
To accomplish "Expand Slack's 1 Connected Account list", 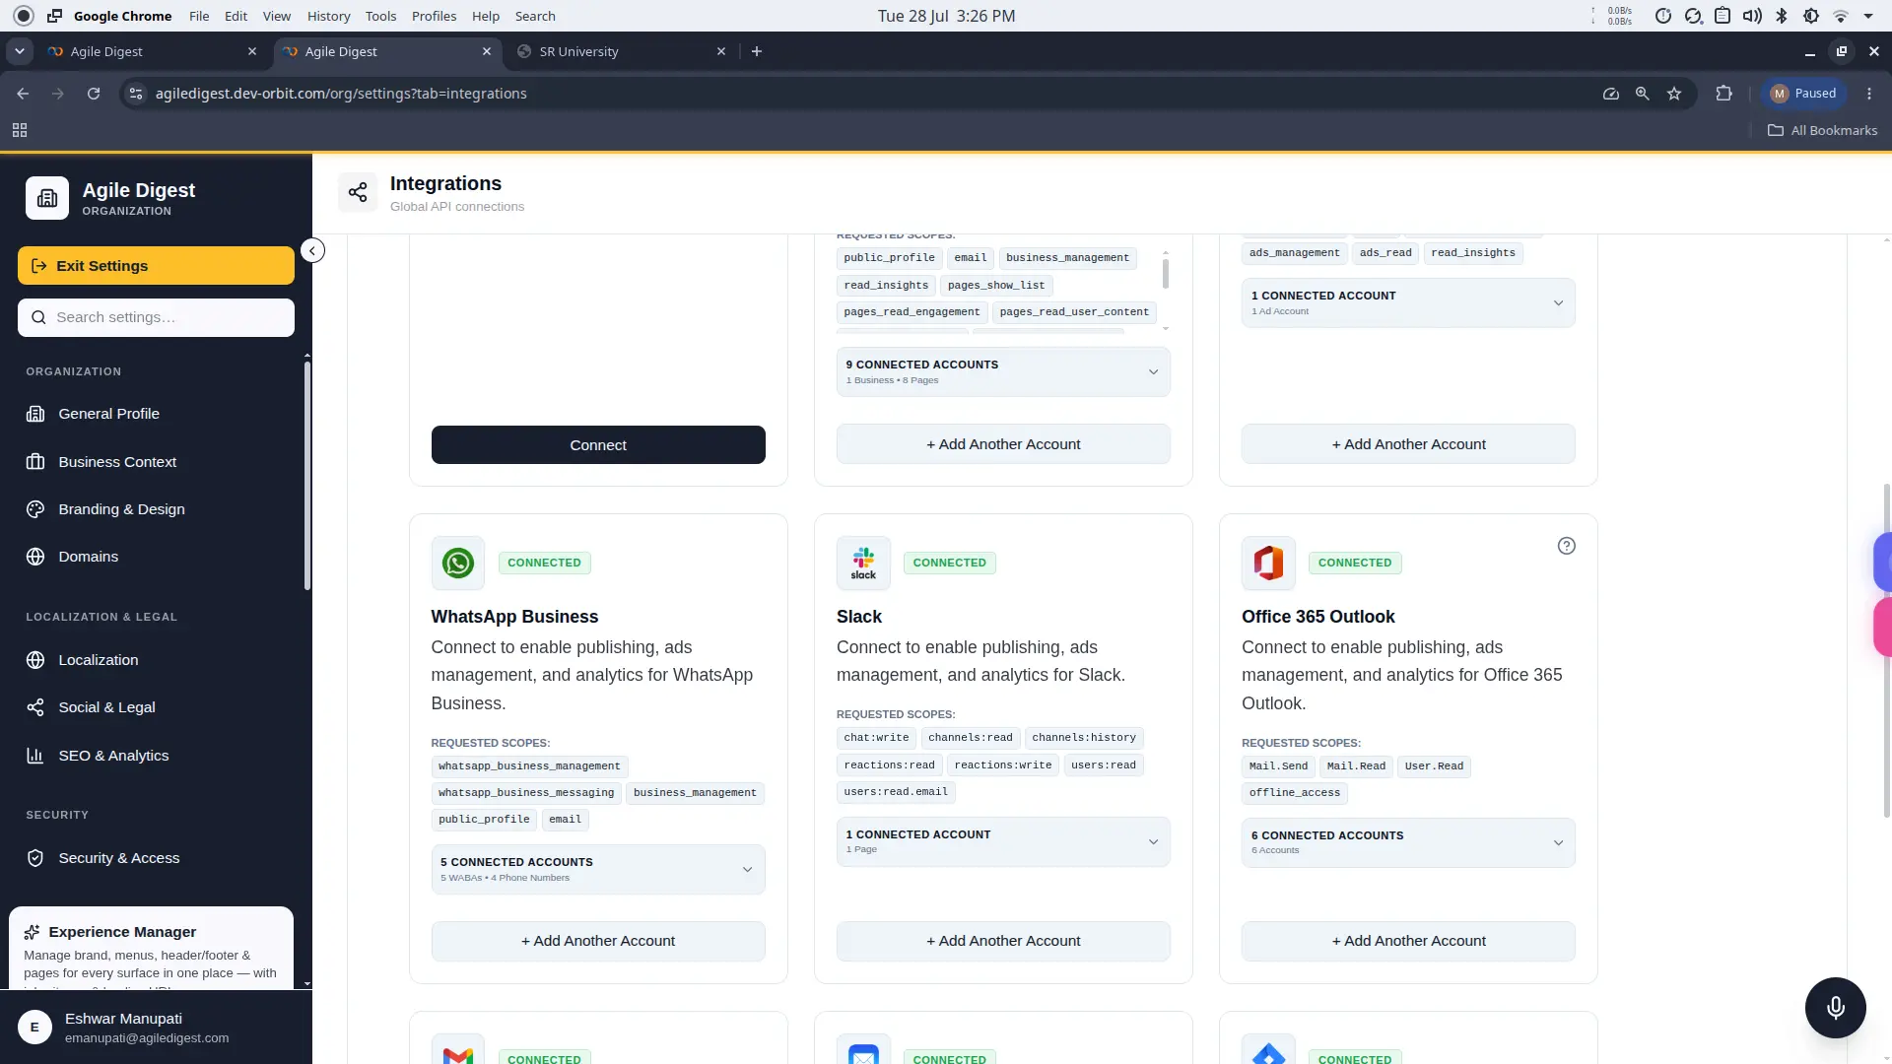I will click(x=1003, y=841).
